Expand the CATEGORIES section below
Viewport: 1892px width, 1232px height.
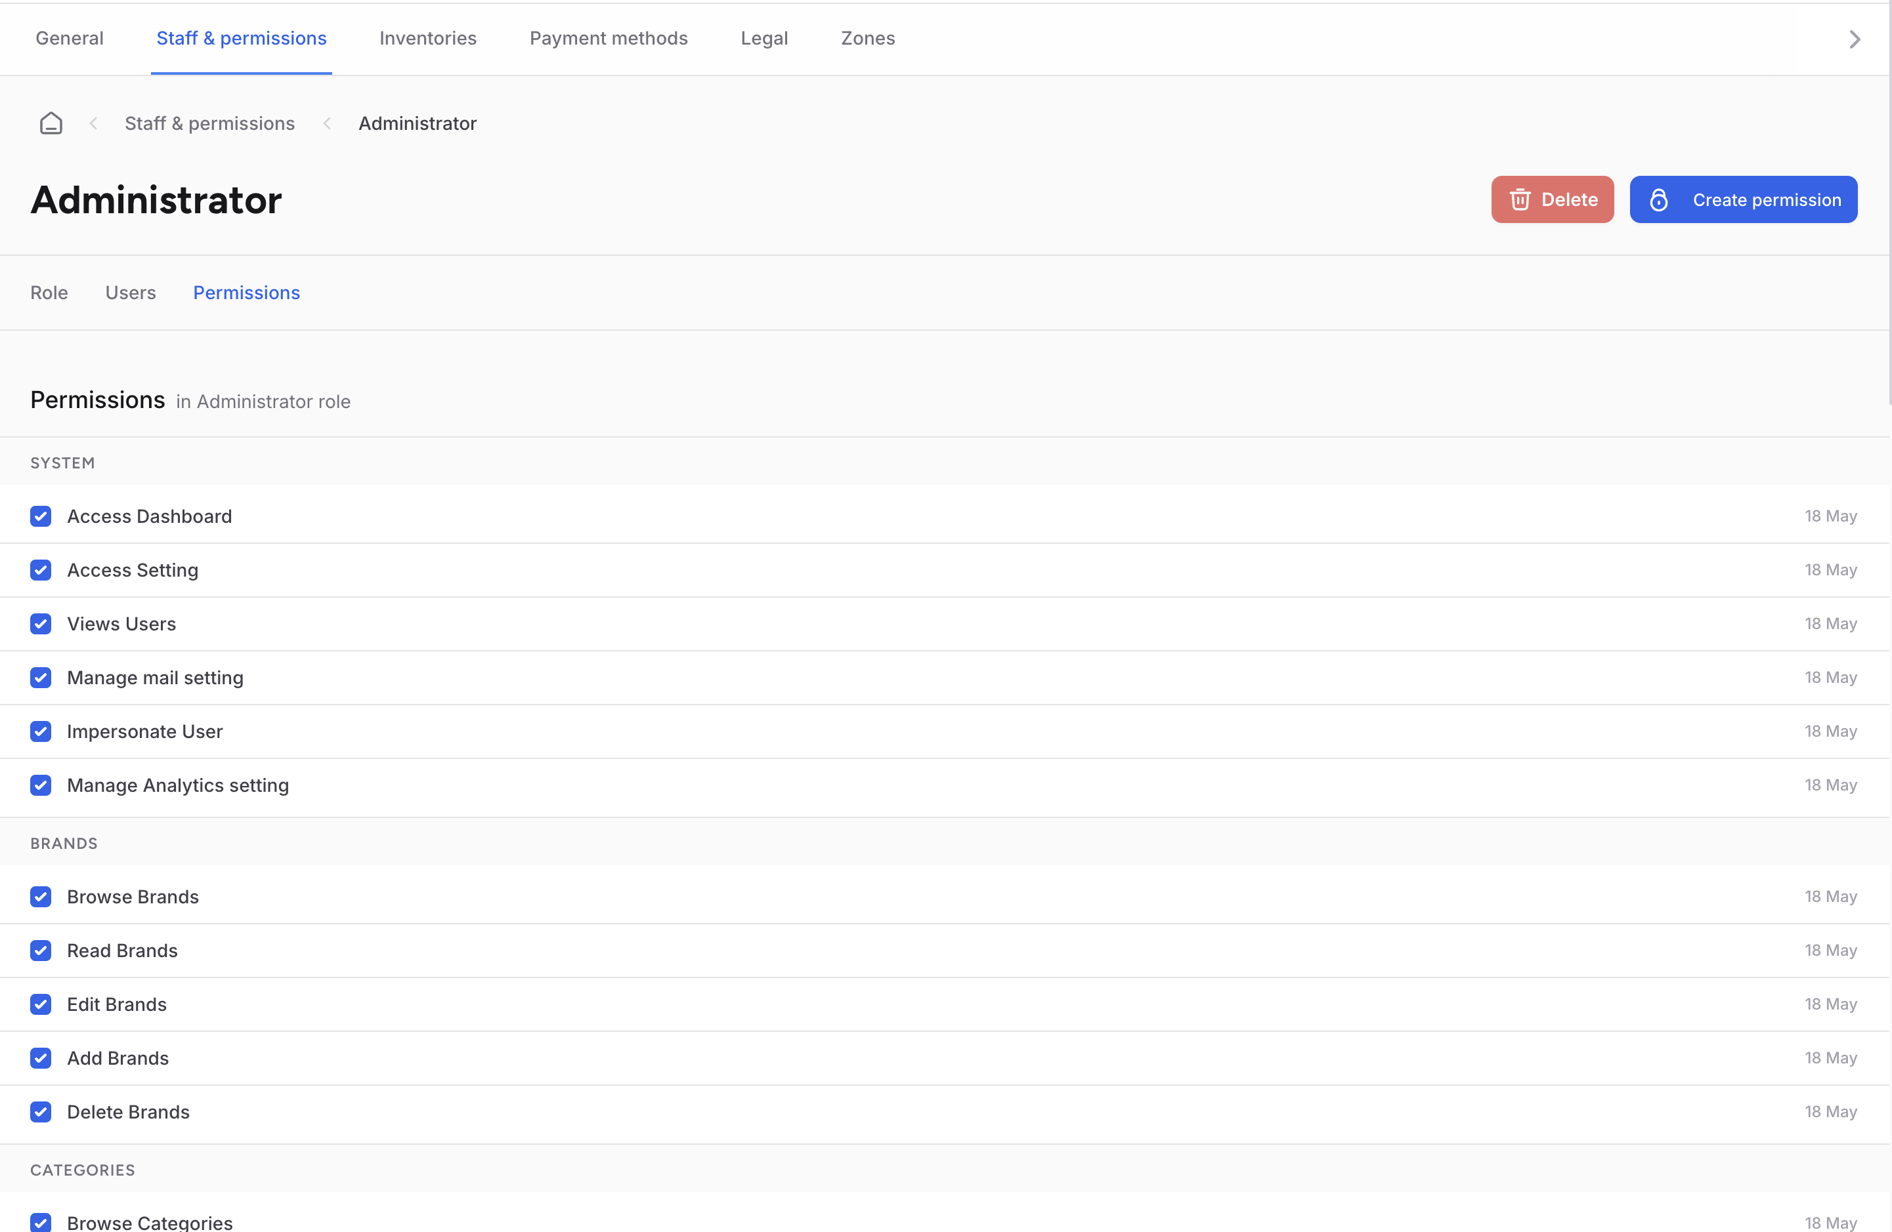coord(83,1170)
